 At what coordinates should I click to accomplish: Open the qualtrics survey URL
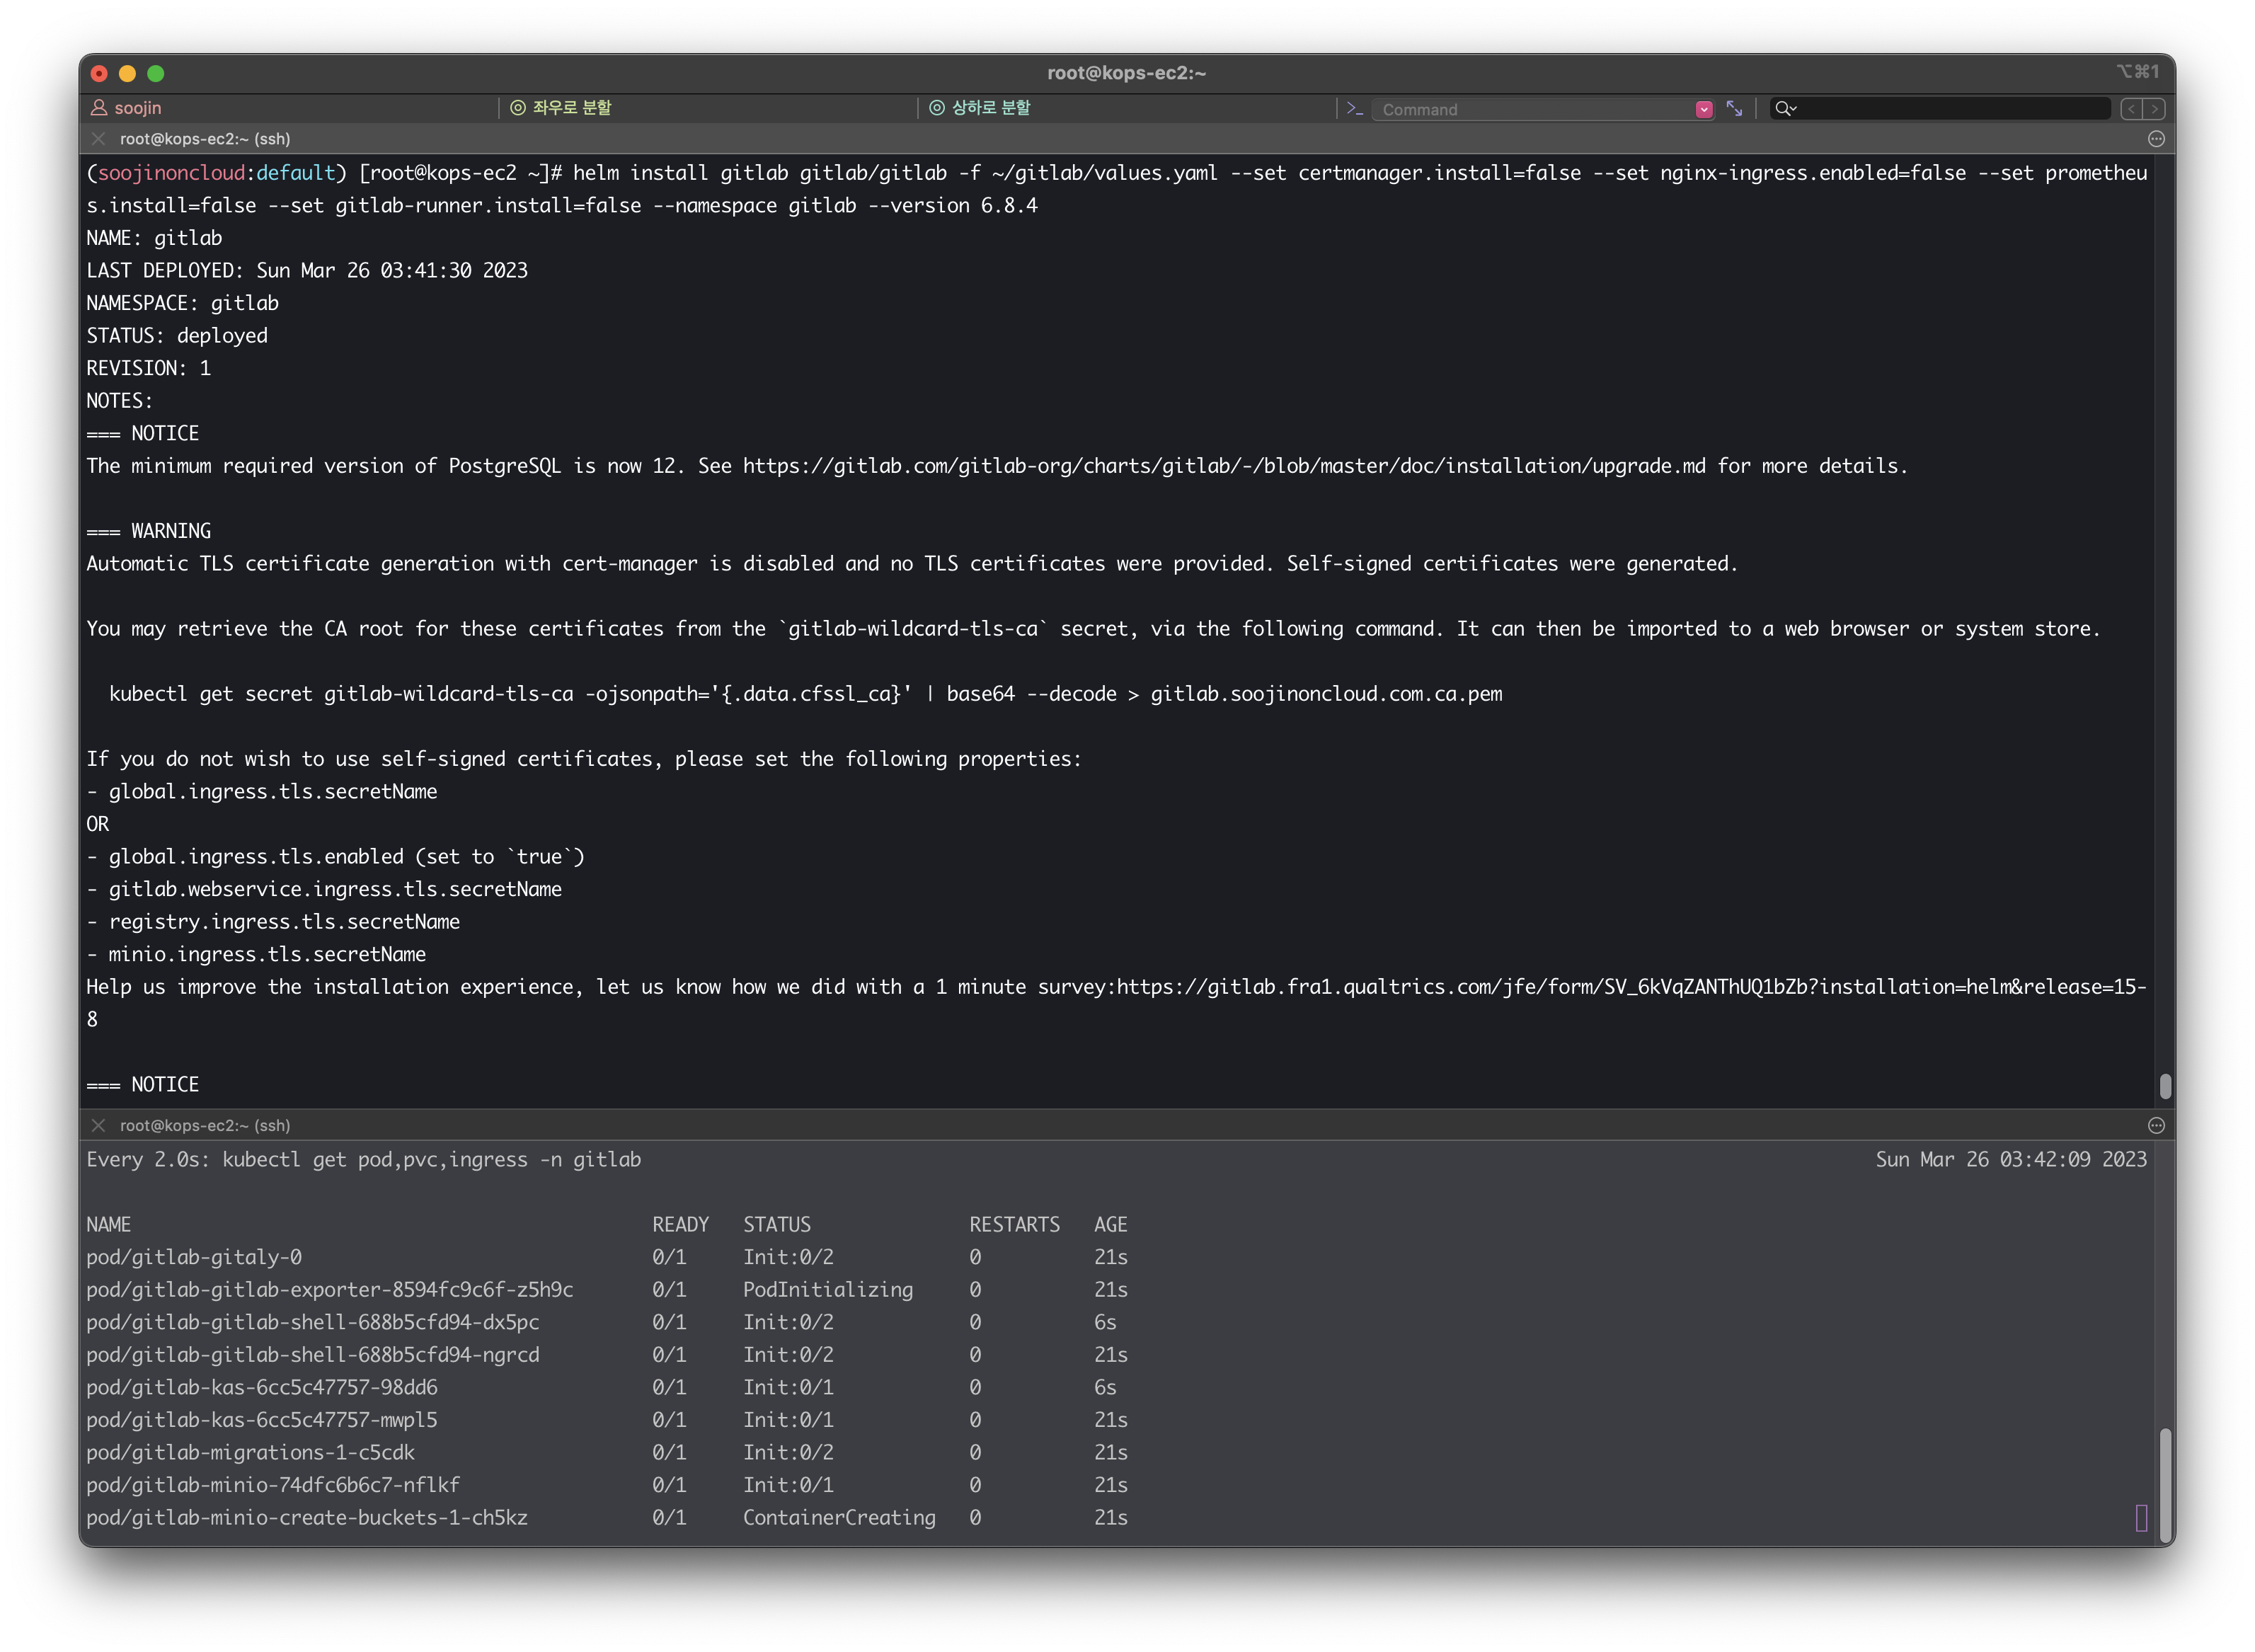point(1631,987)
